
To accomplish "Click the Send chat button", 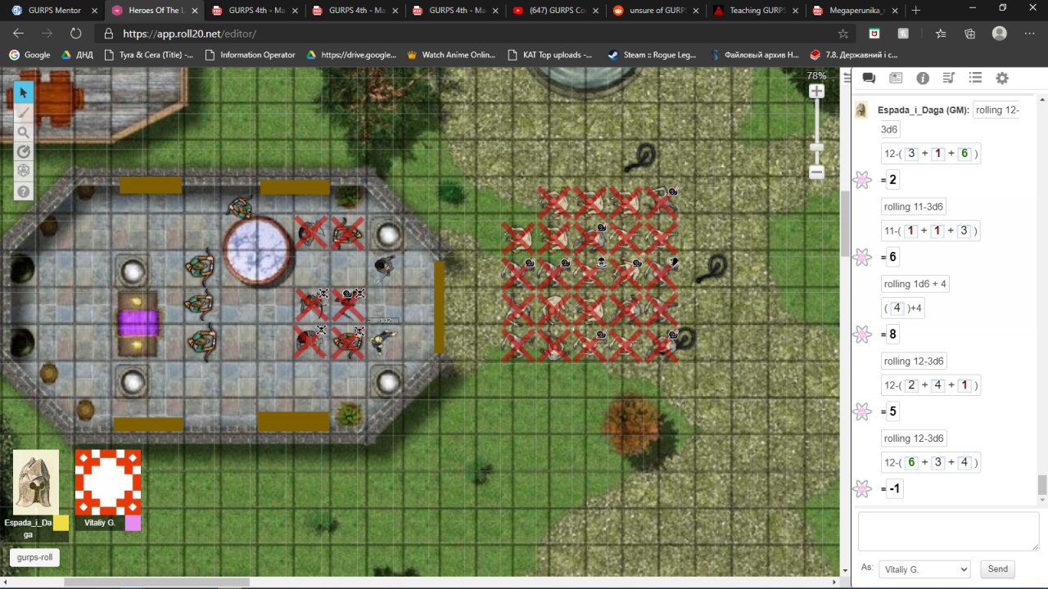I will [997, 569].
